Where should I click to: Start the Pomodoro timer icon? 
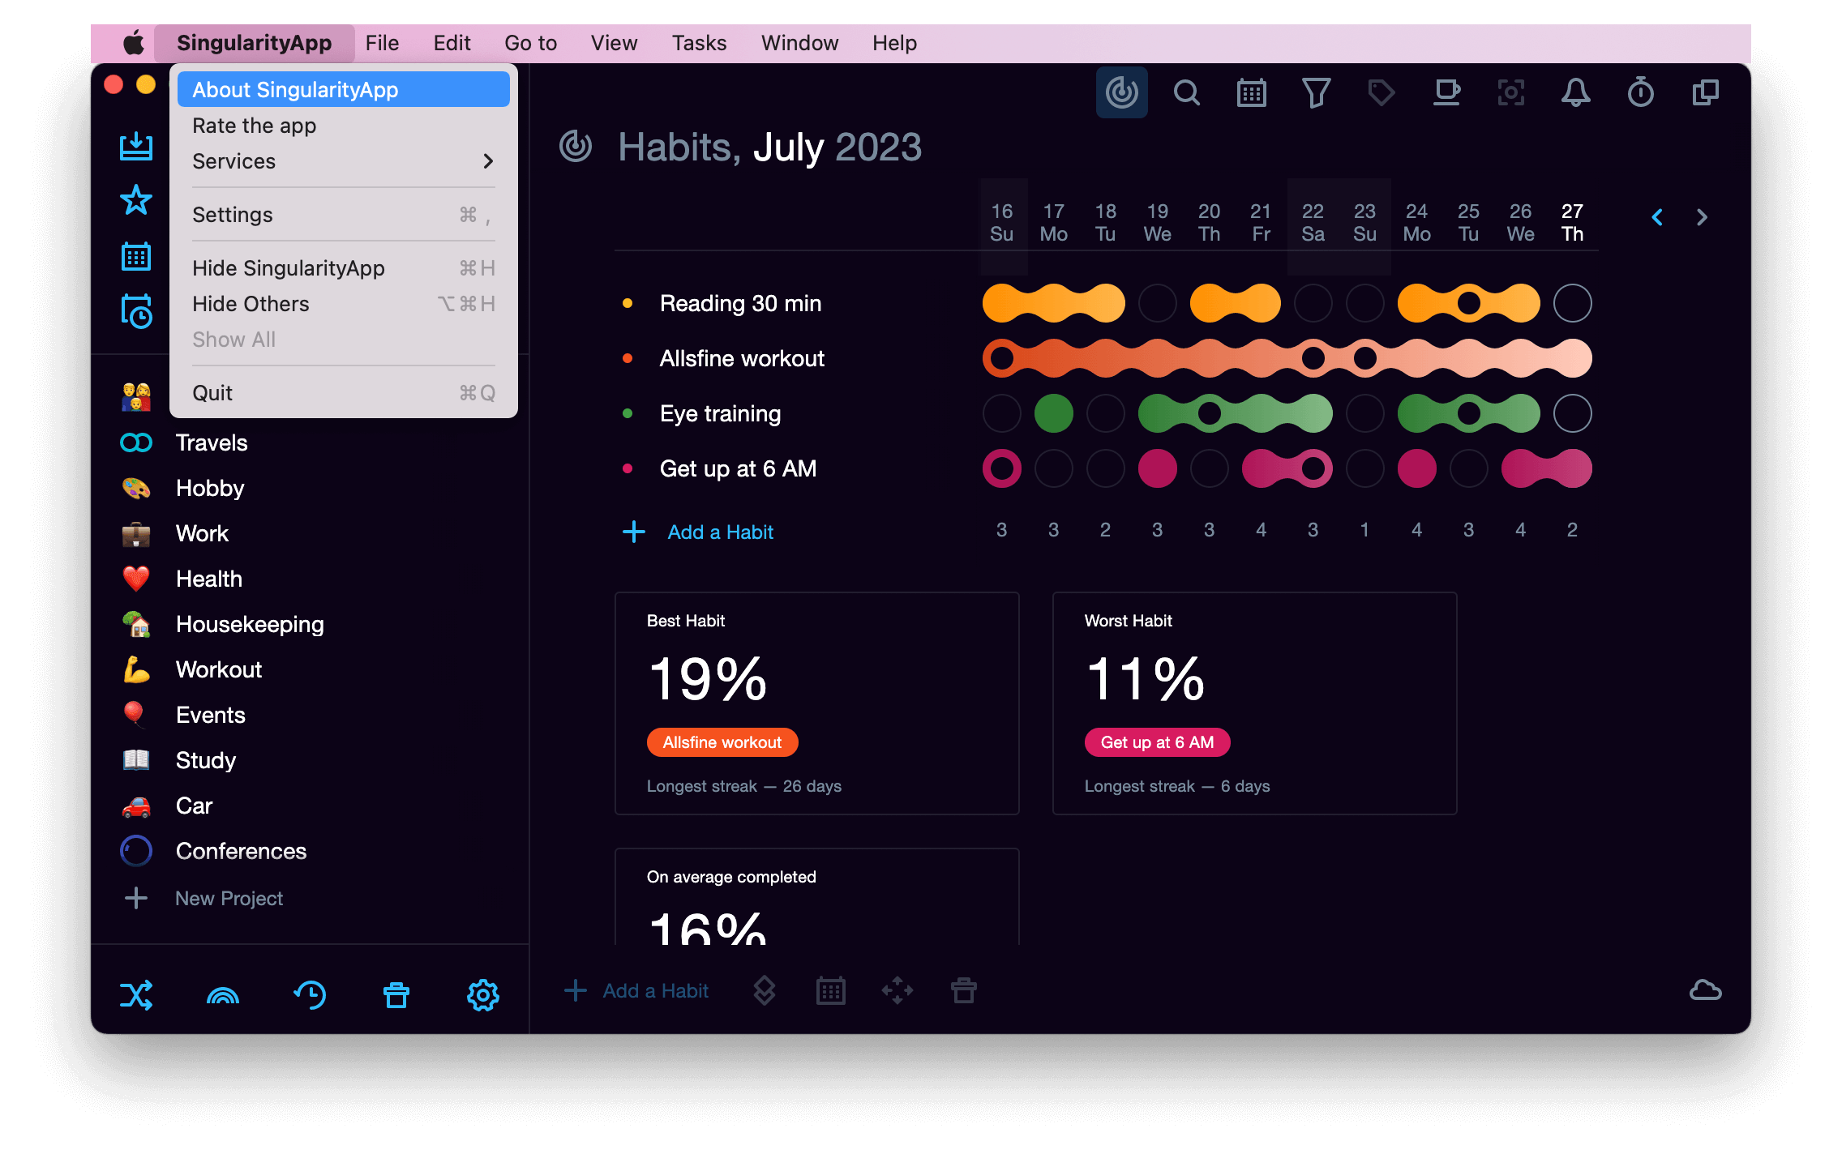(x=1641, y=93)
